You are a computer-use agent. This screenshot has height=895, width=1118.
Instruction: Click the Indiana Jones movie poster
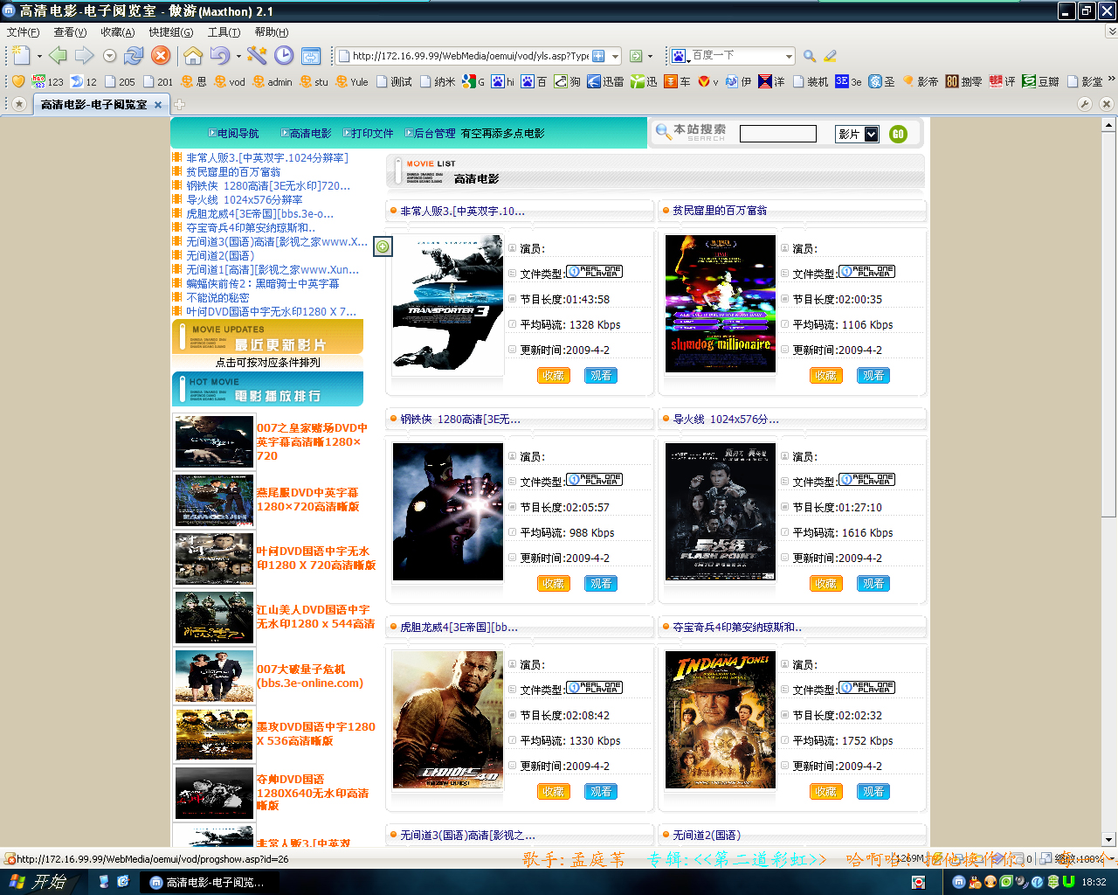[721, 720]
